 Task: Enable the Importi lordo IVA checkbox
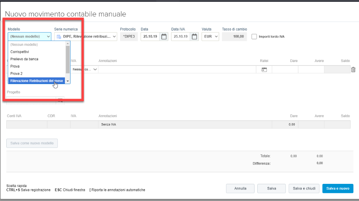(x=254, y=36)
